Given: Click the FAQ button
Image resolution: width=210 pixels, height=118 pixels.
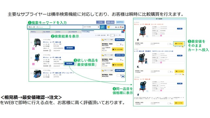Looking at the screenshot, I should click(100, 22).
